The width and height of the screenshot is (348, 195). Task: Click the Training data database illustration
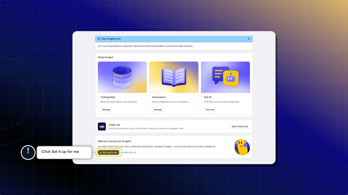tap(122, 77)
